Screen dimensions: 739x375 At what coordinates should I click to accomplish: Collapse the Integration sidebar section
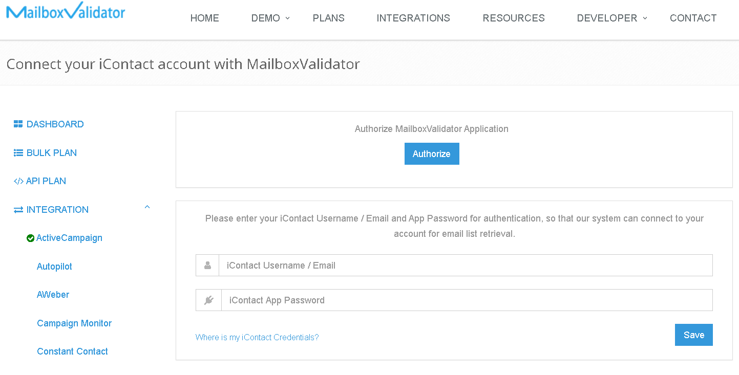[x=147, y=207]
